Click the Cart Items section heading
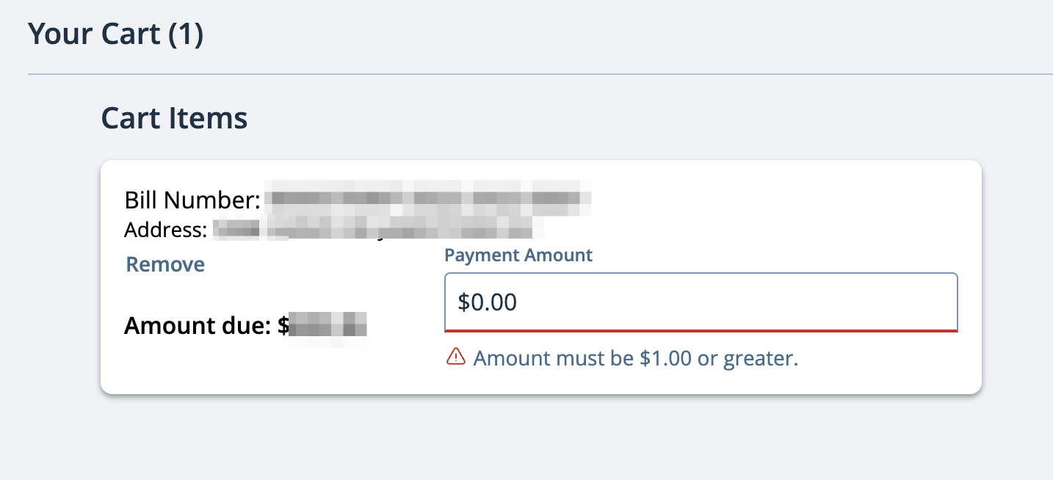 click(174, 117)
